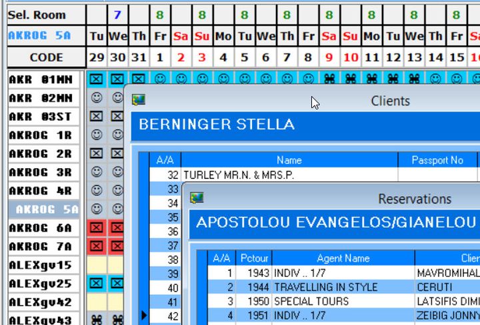The width and height of the screenshot is (480, 325).
Task: Select red crossed-box cell for AKROG 6A on date 29
Action: (97, 228)
